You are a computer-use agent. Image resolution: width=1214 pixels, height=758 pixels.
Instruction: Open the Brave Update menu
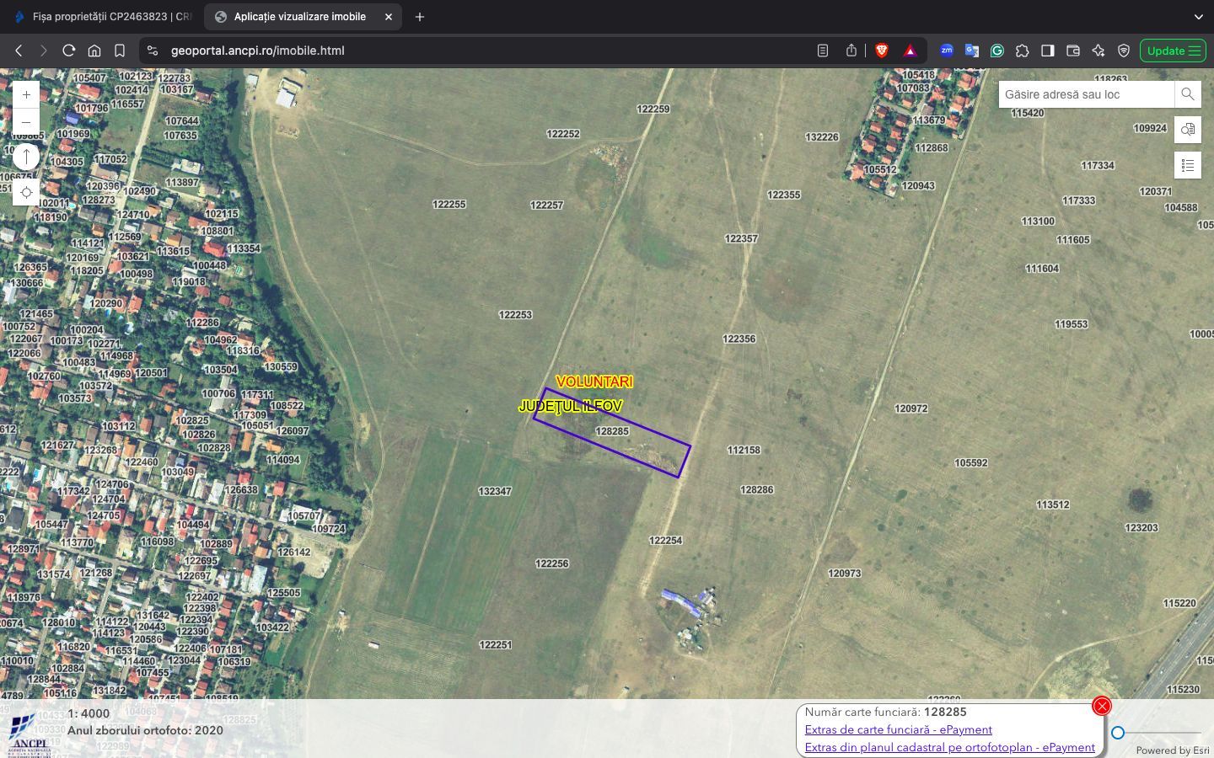[1173, 51]
